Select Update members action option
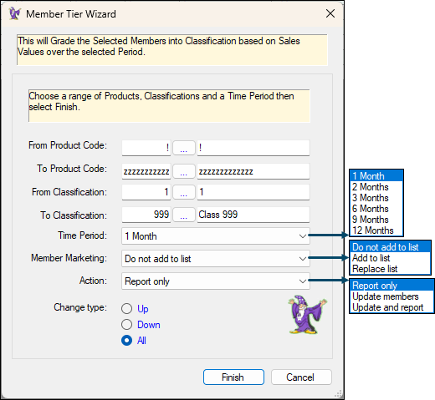Image resolution: width=435 pixels, height=400 pixels. click(x=391, y=296)
